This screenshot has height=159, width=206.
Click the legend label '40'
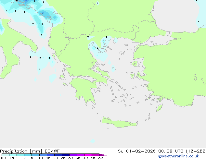point(85,158)
